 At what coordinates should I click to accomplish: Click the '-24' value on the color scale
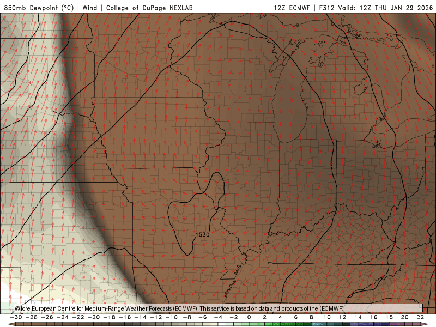63,317
